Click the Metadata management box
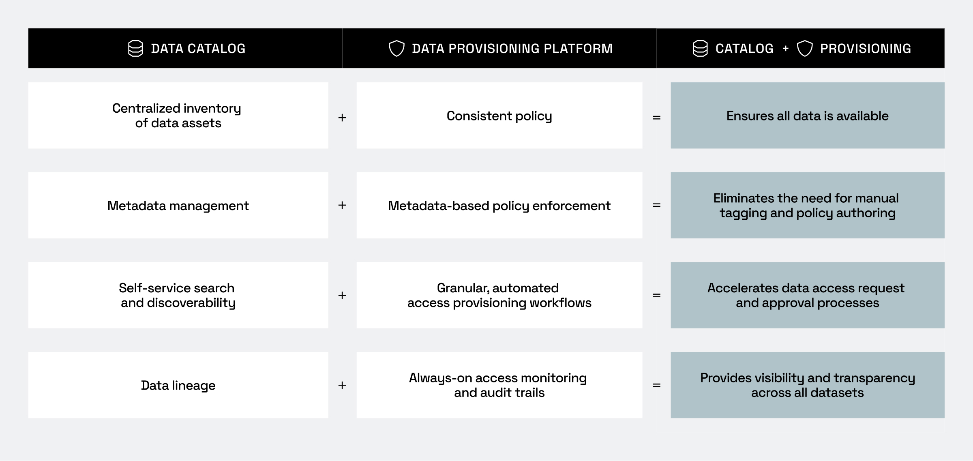973x461 pixels. tap(178, 206)
